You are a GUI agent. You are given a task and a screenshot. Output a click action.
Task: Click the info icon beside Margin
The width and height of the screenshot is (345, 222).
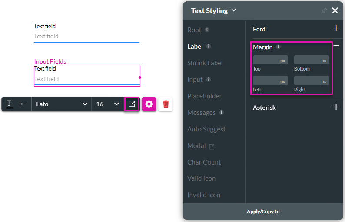(278, 47)
